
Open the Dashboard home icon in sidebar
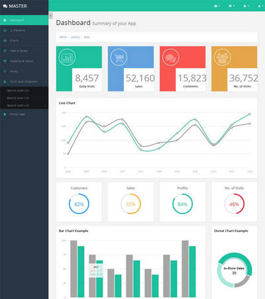pos(5,20)
